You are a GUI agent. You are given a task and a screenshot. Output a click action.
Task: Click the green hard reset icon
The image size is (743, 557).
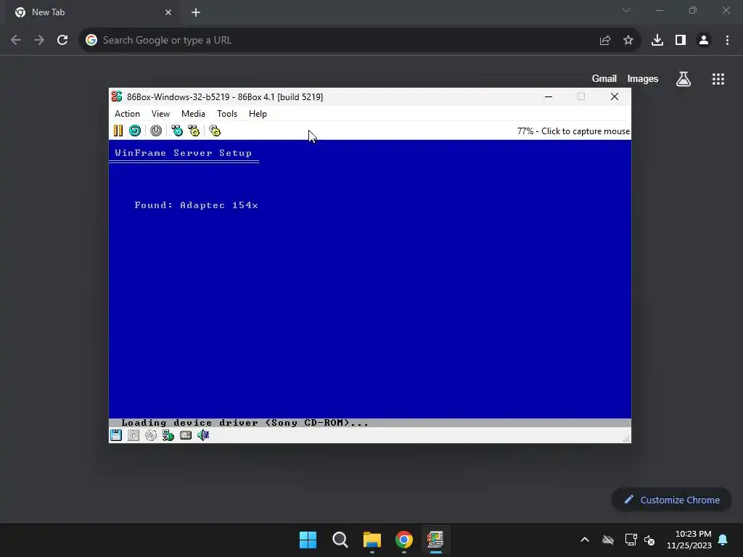pyautogui.click(x=135, y=131)
